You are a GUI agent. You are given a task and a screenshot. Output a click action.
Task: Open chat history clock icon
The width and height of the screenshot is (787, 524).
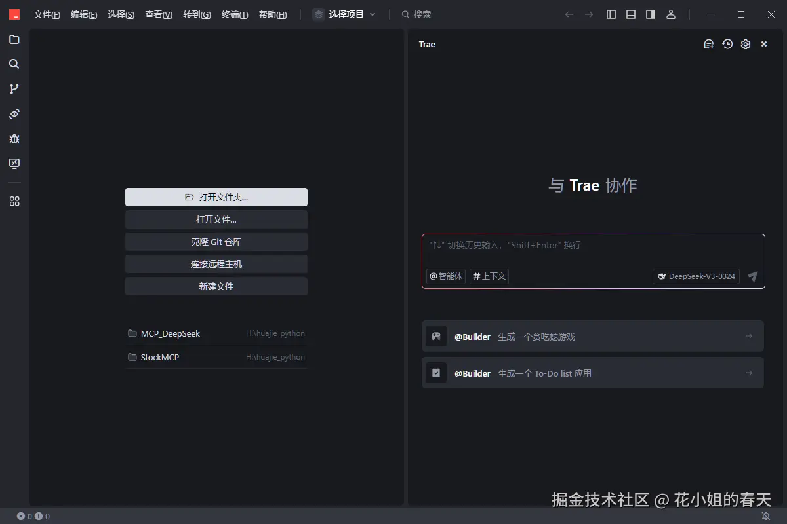[727, 44]
